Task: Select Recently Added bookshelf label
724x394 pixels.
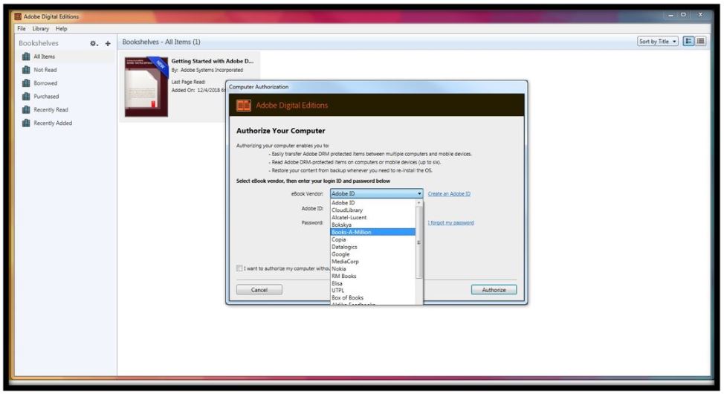Action: coord(53,123)
